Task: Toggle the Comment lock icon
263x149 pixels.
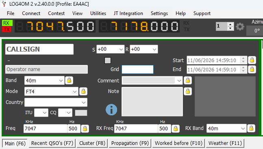Action: 188,80
